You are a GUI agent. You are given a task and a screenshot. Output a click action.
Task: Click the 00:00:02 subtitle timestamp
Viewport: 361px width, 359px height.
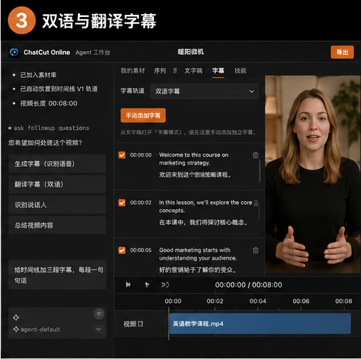141,203
